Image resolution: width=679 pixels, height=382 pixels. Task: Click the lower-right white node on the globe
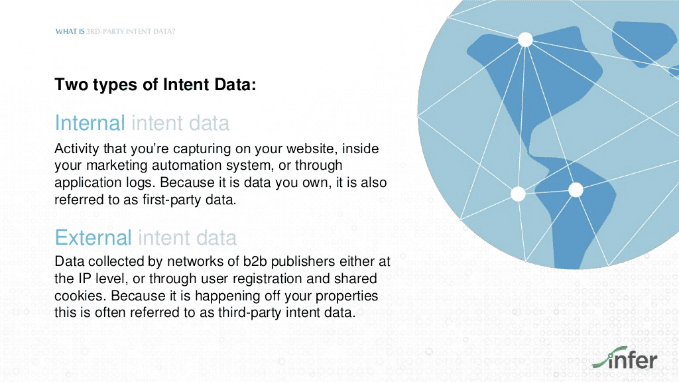coord(576,190)
